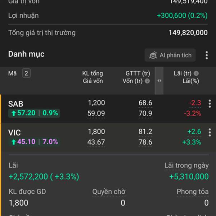Tap the AI phân tích button
216x216 pixels.
tap(170, 55)
